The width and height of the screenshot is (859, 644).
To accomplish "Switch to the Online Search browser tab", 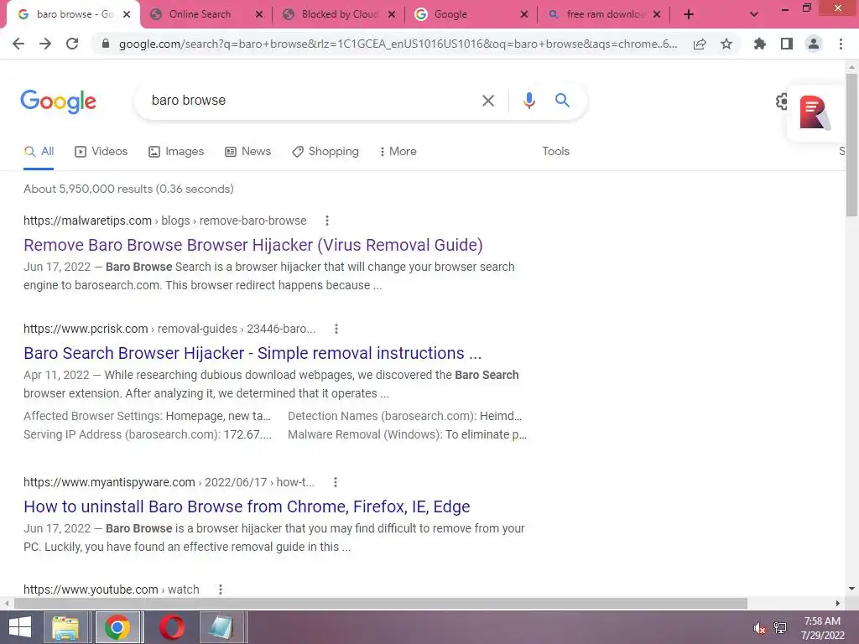I will point(200,14).
